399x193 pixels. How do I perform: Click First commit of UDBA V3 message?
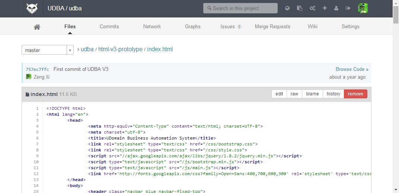[x=81, y=69]
